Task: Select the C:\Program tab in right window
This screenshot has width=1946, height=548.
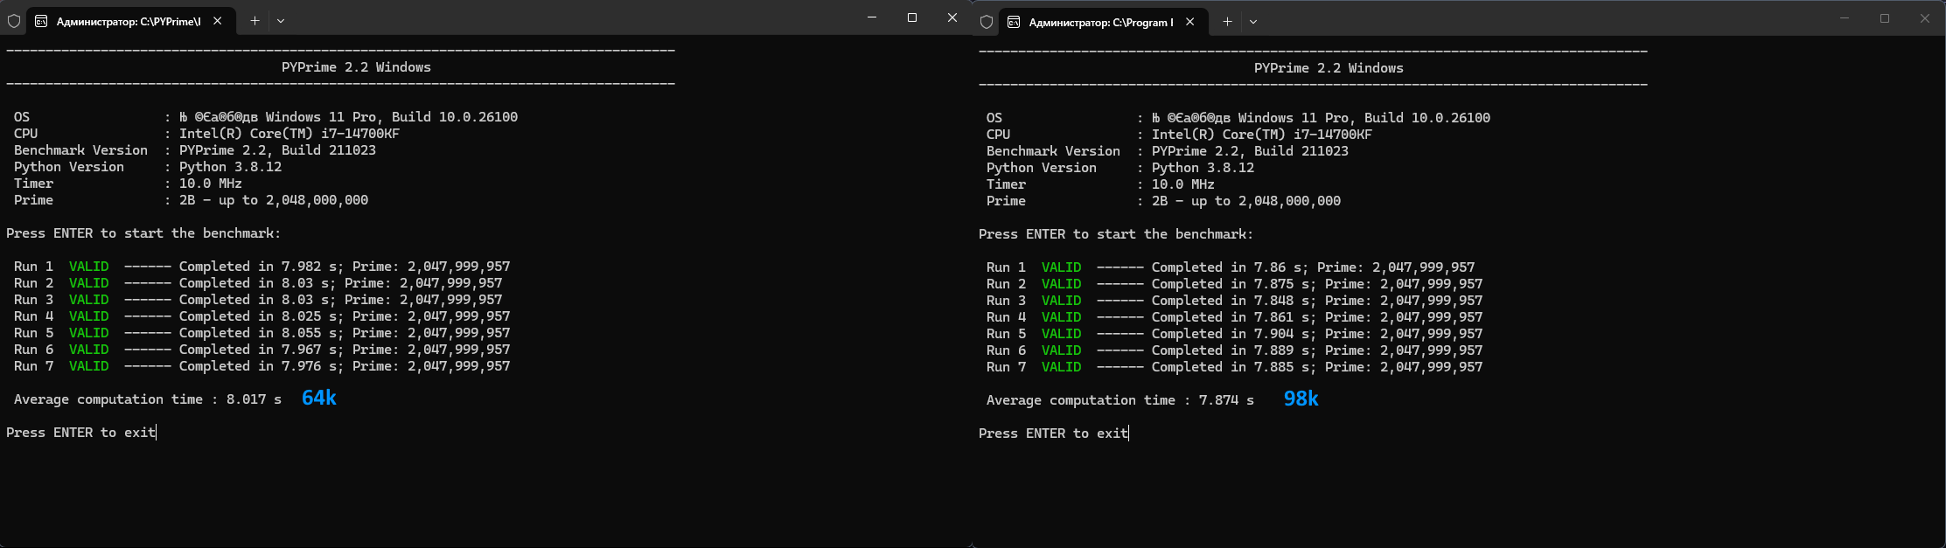Action: coord(1104,22)
